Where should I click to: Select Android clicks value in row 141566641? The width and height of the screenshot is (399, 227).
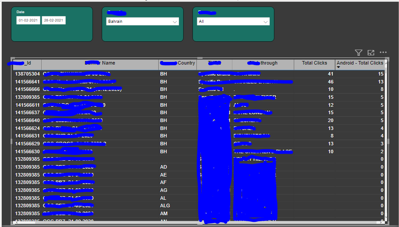[381, 82]
